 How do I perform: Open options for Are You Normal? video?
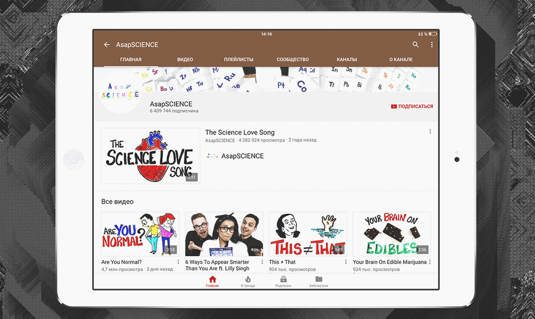[178, 262]
